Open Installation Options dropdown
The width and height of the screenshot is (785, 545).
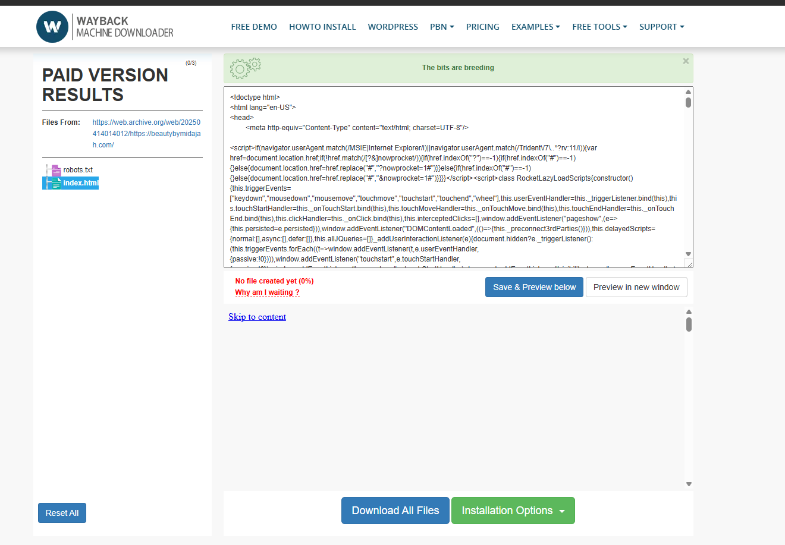click(513, 511)
